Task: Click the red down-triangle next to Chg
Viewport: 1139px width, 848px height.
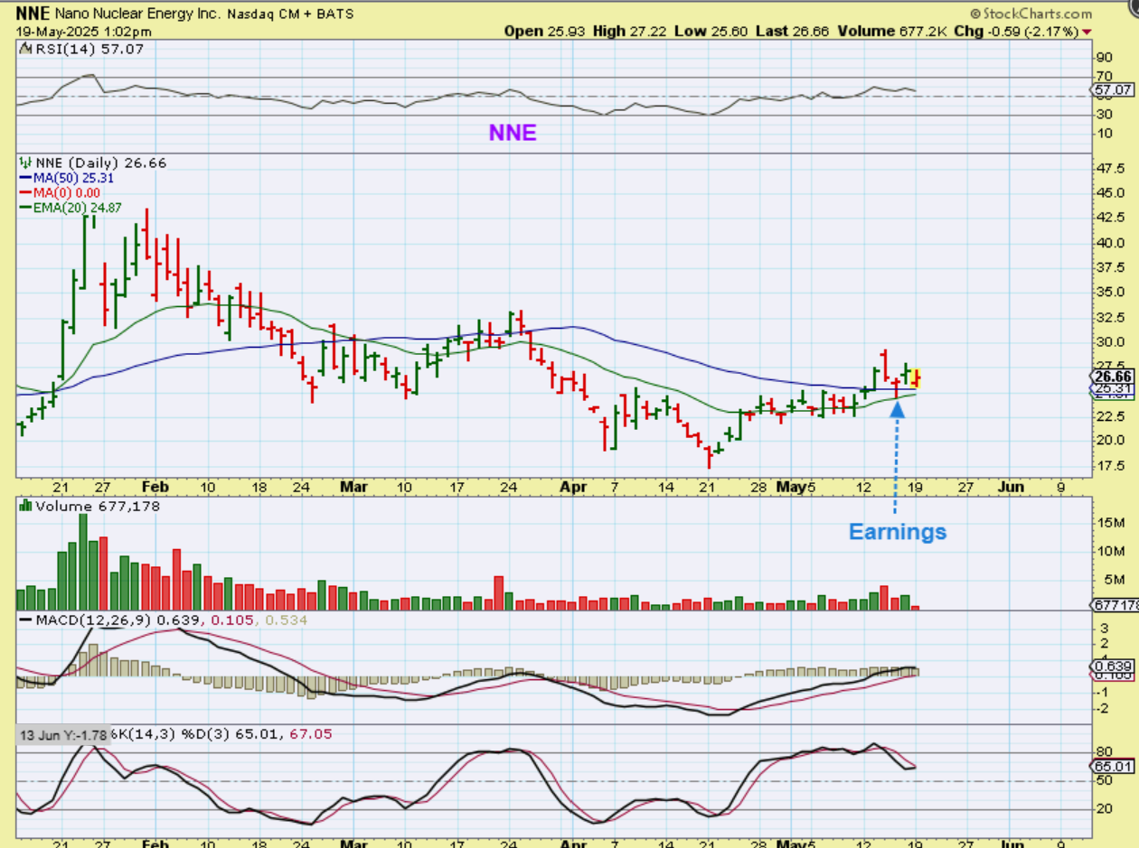Action: pyautogui.click(x=1087, y=32)
